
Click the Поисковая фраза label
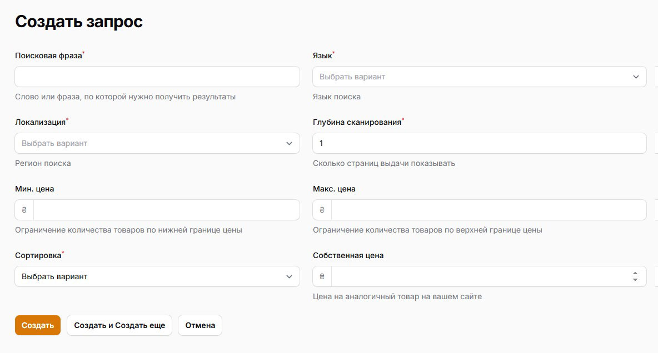coord(48,56)
